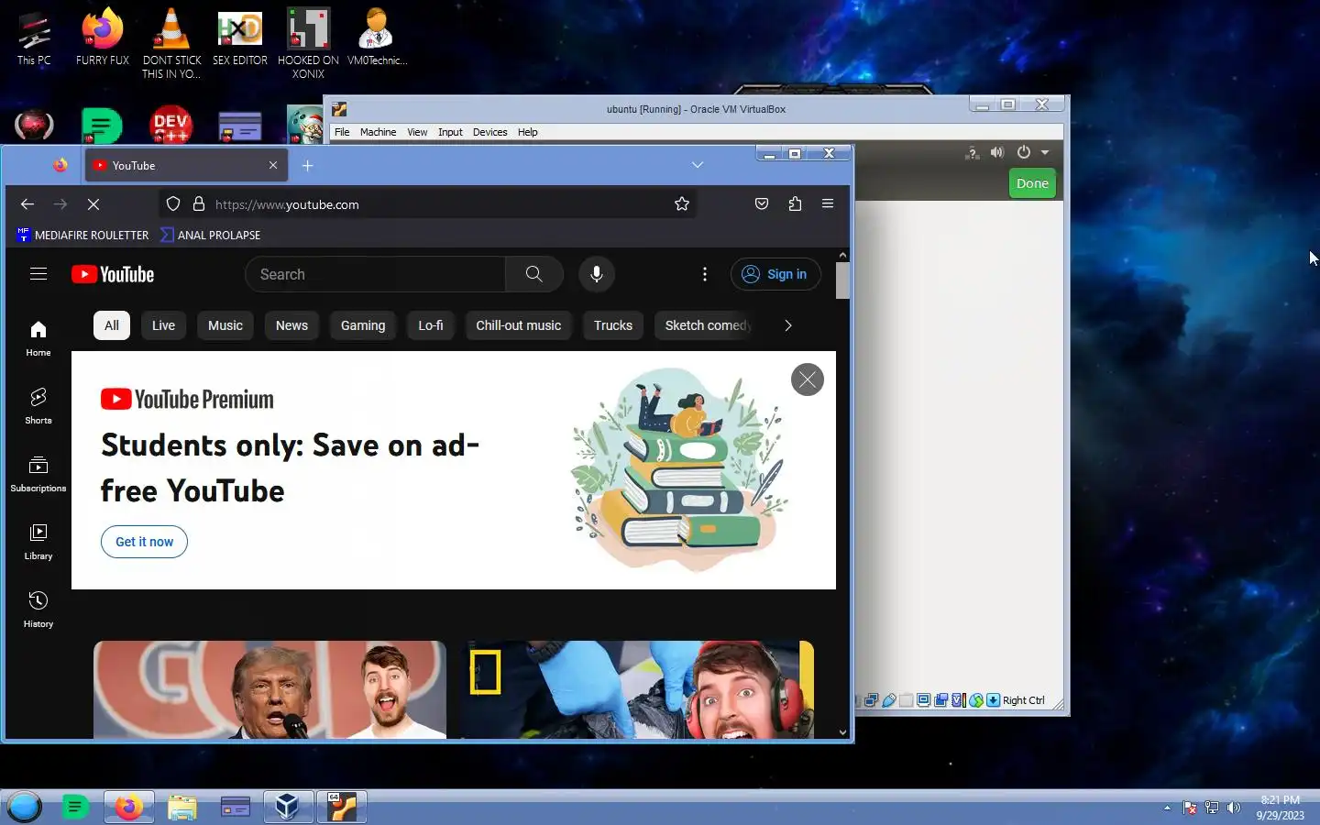Select the Lo-fi filter chip
1320x825 pixels.
431,325
